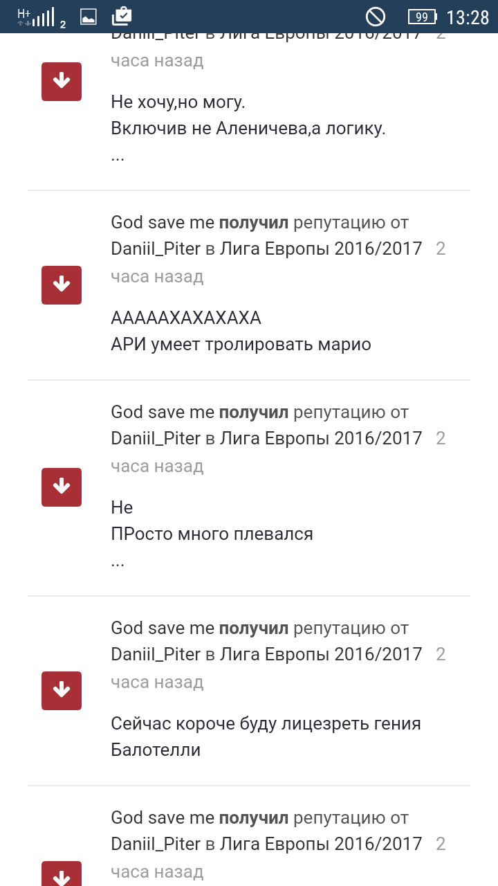Expand the ellipsis under "ПРосто много плевался"

(118, 562)
